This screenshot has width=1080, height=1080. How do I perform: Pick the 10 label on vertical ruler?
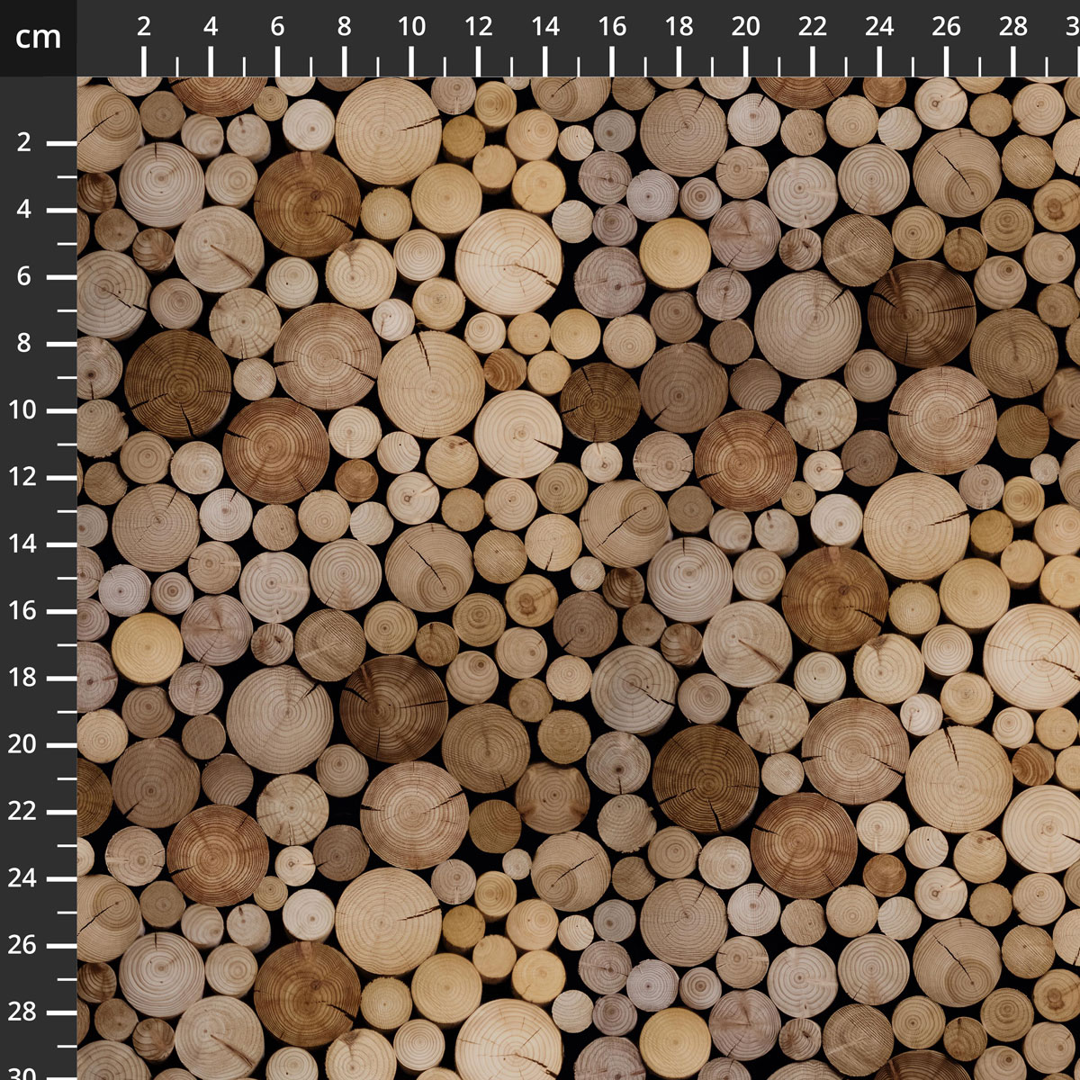pos(22,410)
